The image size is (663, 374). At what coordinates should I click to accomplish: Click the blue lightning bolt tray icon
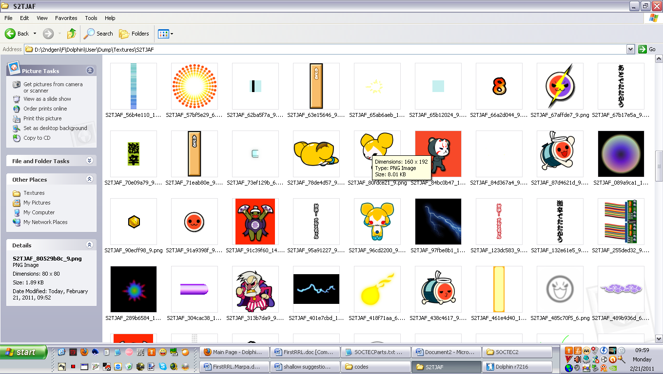click(604, 351)
